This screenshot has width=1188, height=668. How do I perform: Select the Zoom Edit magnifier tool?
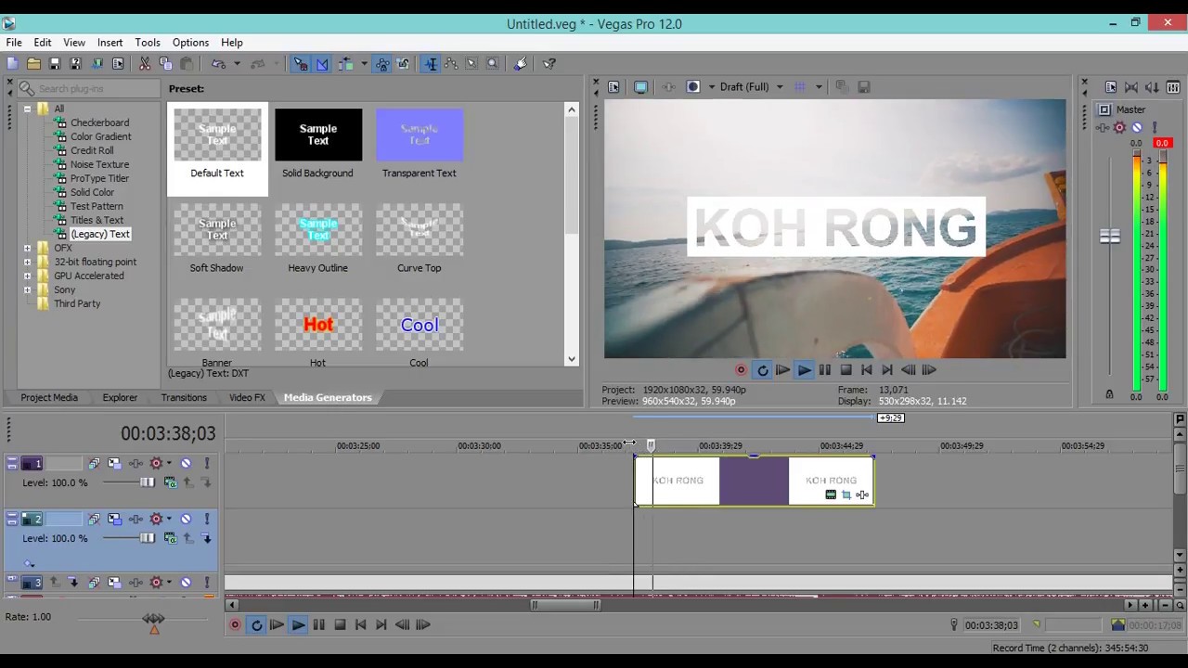pos(493,64)
